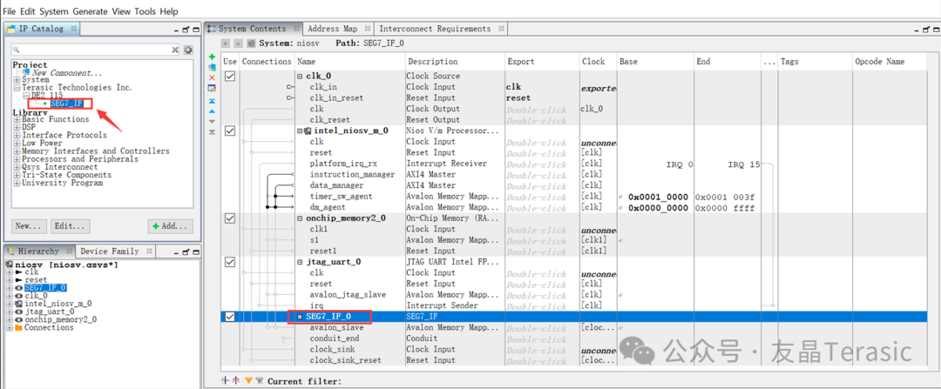The image size is (941, 389).
Task: Click the second expand-connections icon near Current filter
Action: click(236, 380)
